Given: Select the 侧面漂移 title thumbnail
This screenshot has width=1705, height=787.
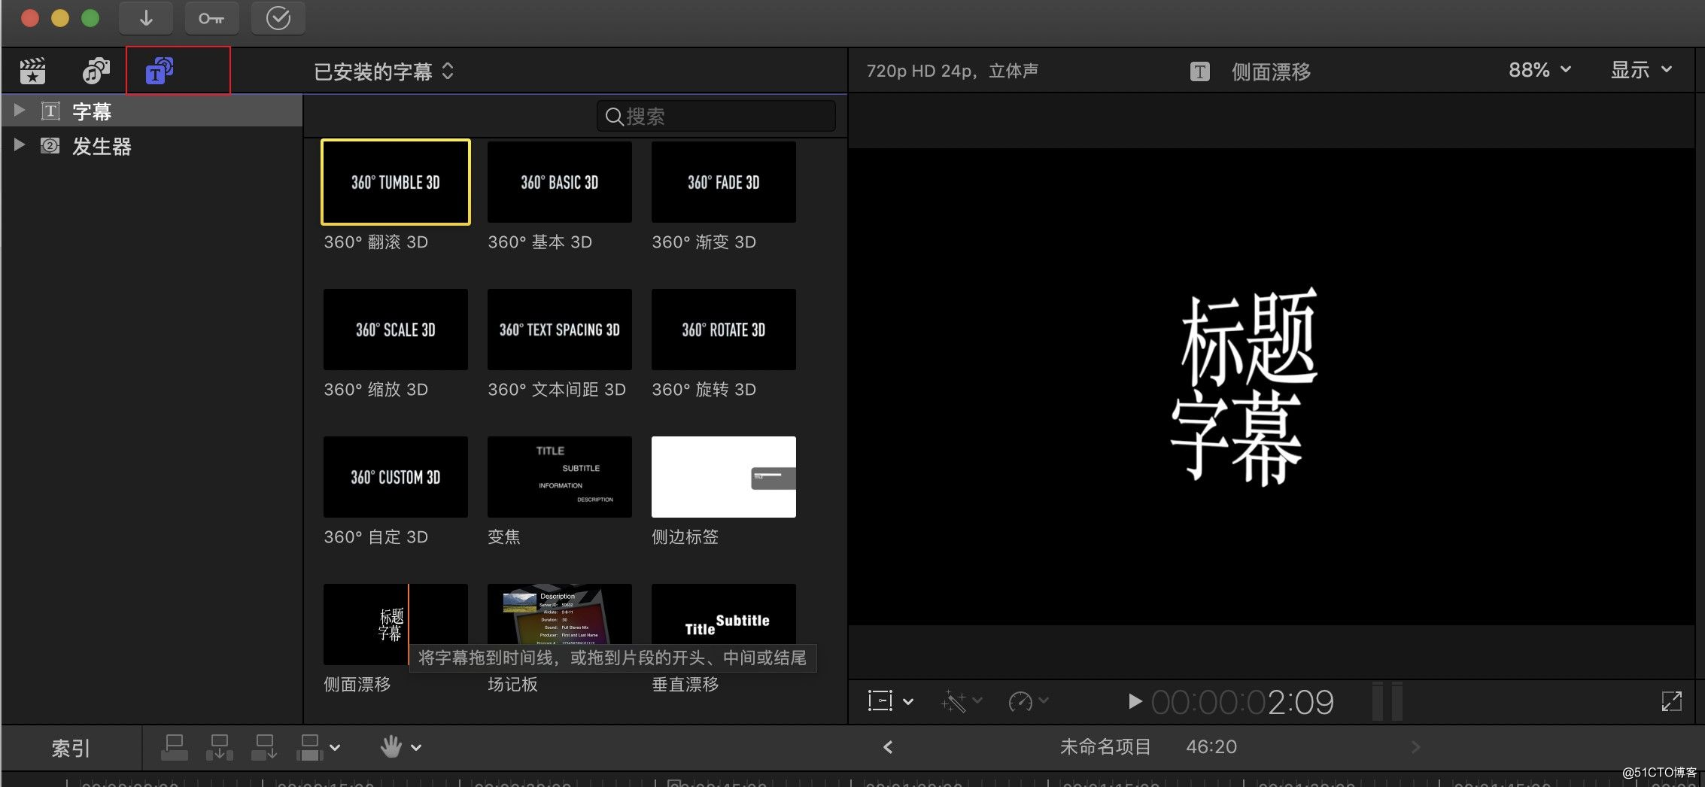Looking at the screenshot, I should click(x=396, y=624).
